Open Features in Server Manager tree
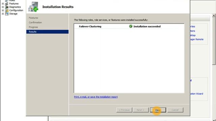Image resolution: width=216 pixels, height=121 pixels. (x=14, y=4)
